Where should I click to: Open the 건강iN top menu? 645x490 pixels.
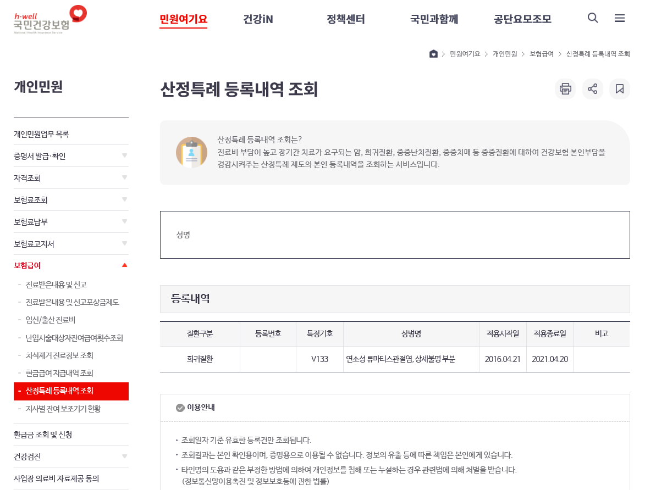(258, 19)
